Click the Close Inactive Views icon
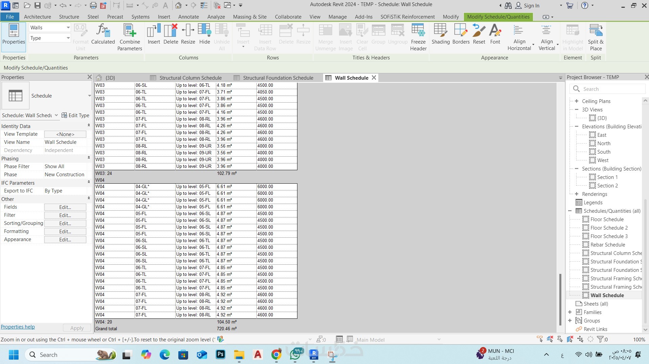Image resolution: width=649 pixels, height=364 pixels. (217, 5)
